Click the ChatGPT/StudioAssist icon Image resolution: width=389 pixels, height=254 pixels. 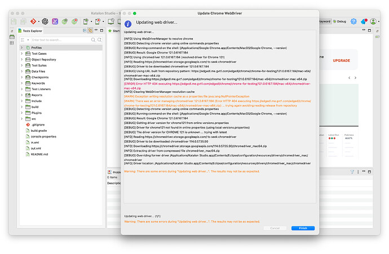[45, 21]
